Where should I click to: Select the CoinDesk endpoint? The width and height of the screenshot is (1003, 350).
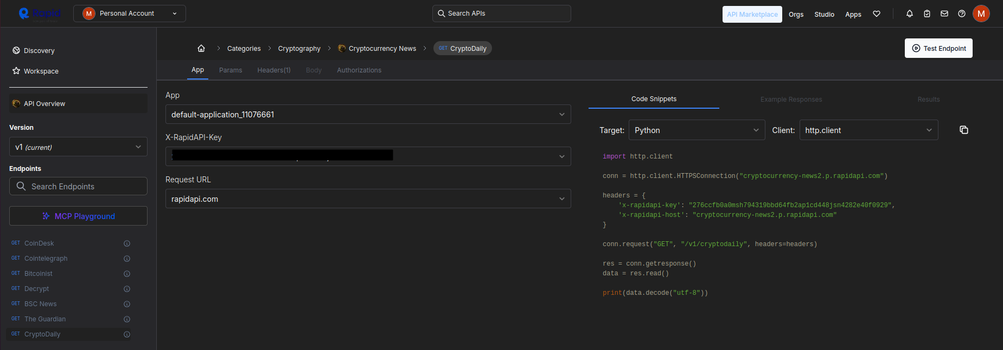[39, 243]
